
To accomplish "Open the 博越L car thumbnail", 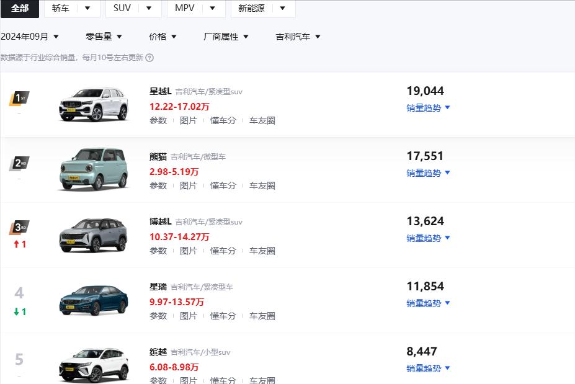I will (94, 235).
